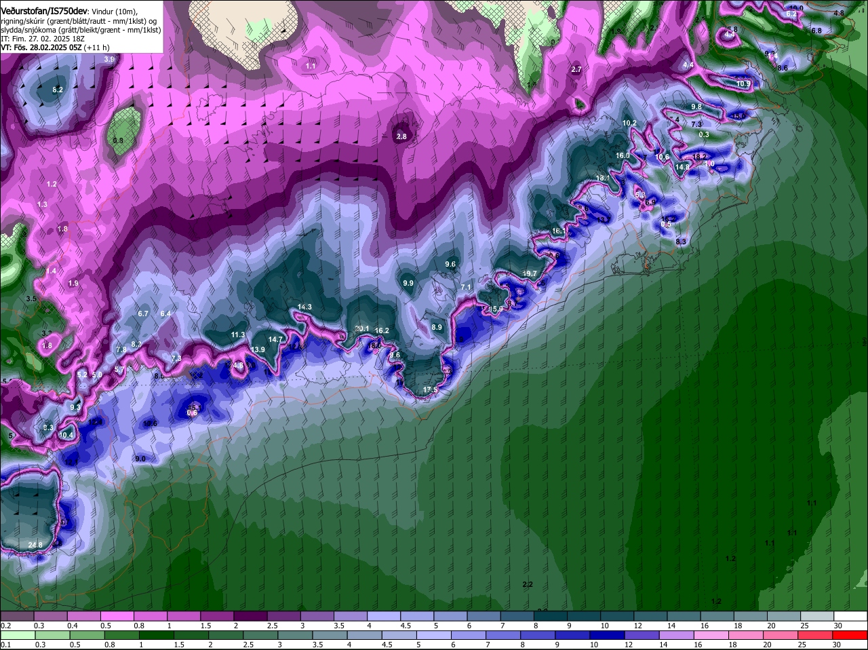Click the 10.4 precipitation value on the map
The image size is (868, 650).
click(66, 435)
